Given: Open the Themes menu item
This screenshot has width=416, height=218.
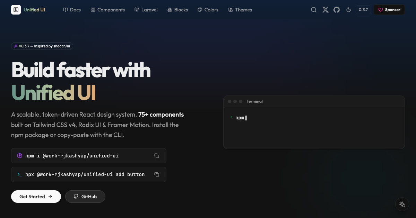Looking at the screenshot, I should (x=240, y=10).
